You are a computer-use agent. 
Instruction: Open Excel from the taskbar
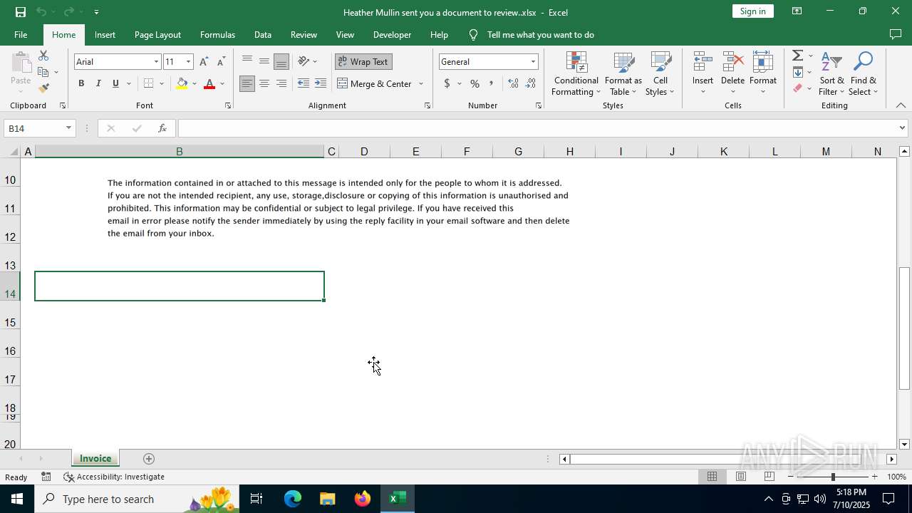click(398, 499)
